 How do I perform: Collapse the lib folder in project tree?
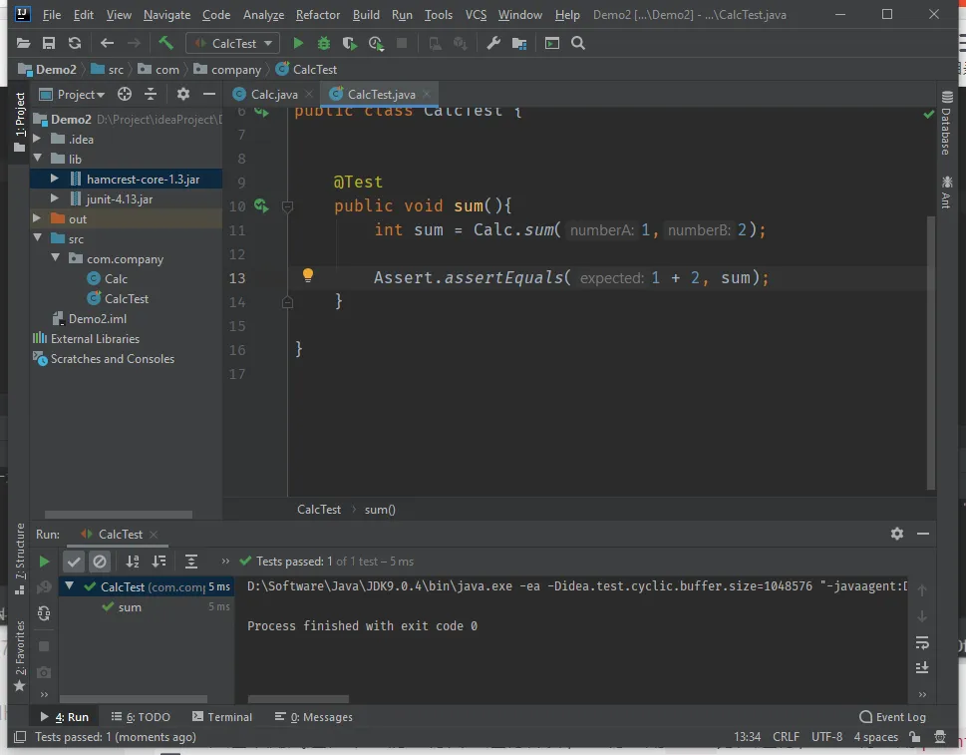click(38, 160)
